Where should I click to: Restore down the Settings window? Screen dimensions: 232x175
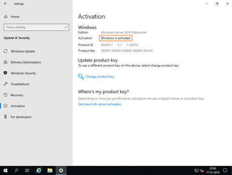tap(217, 3)
